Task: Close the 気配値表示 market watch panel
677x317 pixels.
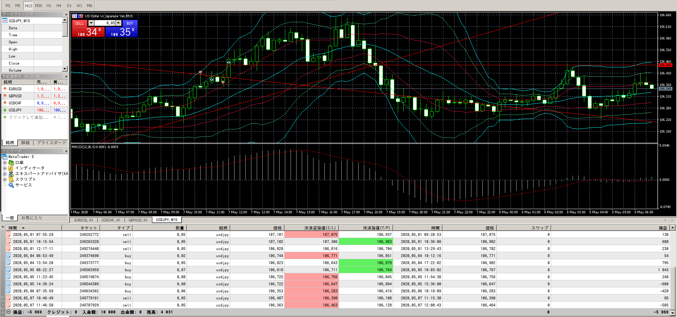Action: coord(66,76)
